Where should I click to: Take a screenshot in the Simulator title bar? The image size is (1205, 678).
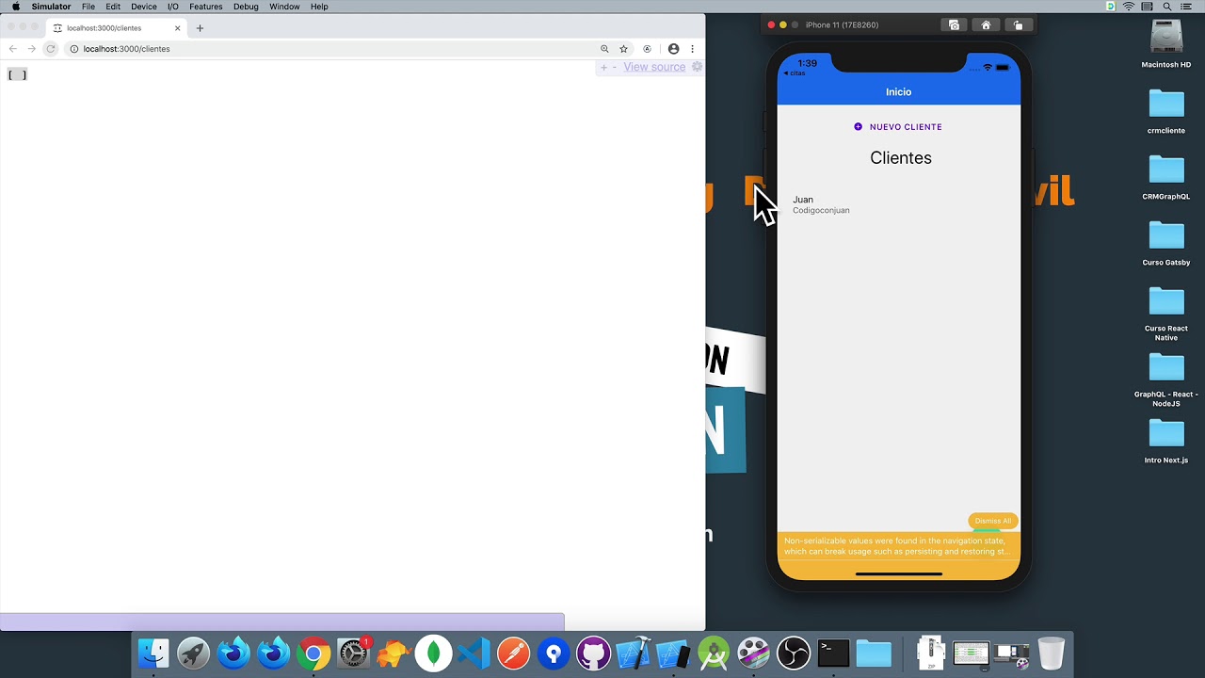point(954,25)
